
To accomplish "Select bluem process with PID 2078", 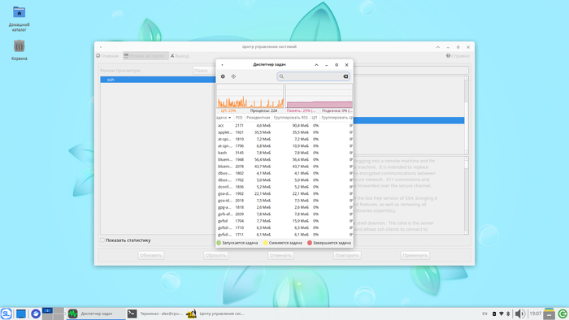I will point(284,166).
